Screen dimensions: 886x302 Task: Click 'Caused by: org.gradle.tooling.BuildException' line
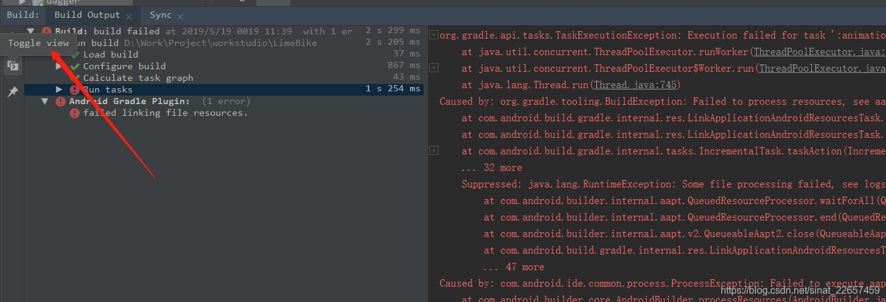point(663,101)
